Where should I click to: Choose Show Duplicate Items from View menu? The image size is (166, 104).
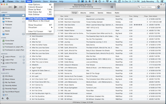[40, 18]
